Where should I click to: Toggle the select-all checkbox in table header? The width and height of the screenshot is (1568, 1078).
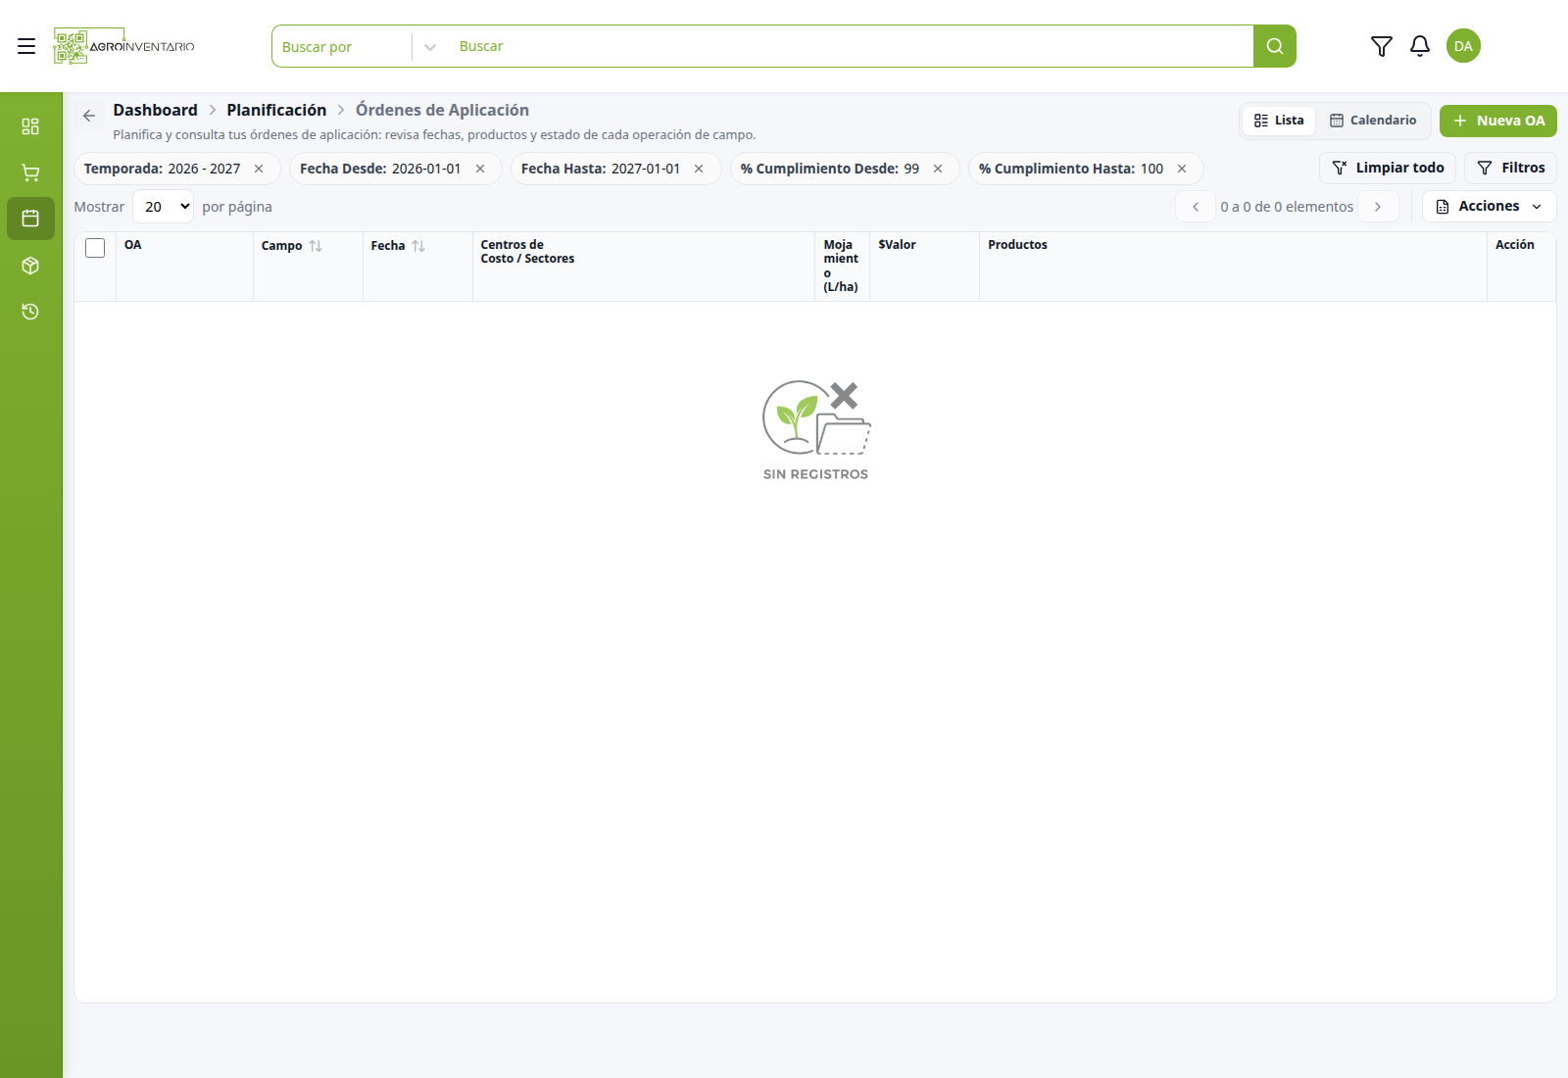click(95, 248)
